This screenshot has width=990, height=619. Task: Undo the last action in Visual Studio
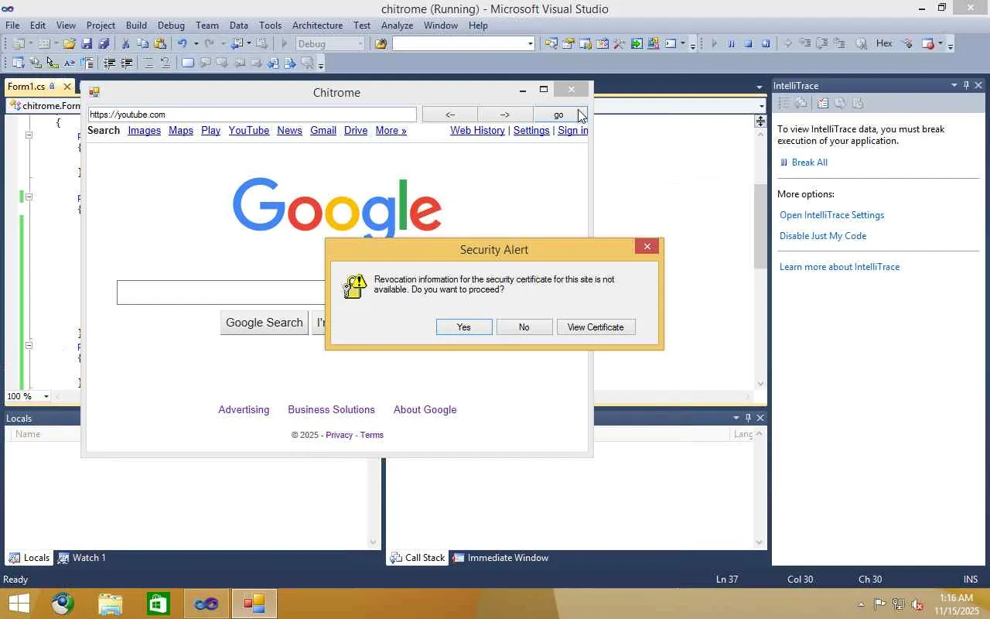[183, 44]
